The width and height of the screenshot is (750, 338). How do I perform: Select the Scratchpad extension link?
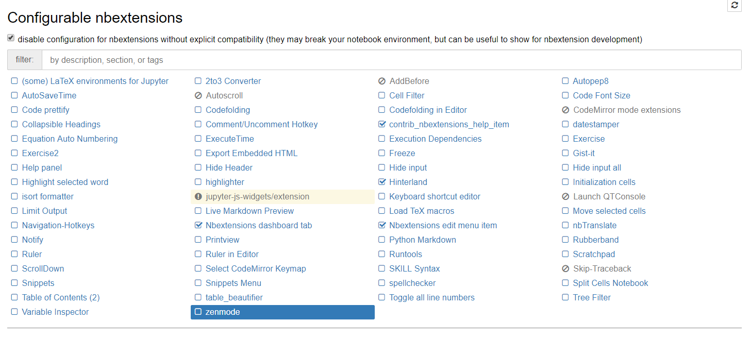pos(594,255)
